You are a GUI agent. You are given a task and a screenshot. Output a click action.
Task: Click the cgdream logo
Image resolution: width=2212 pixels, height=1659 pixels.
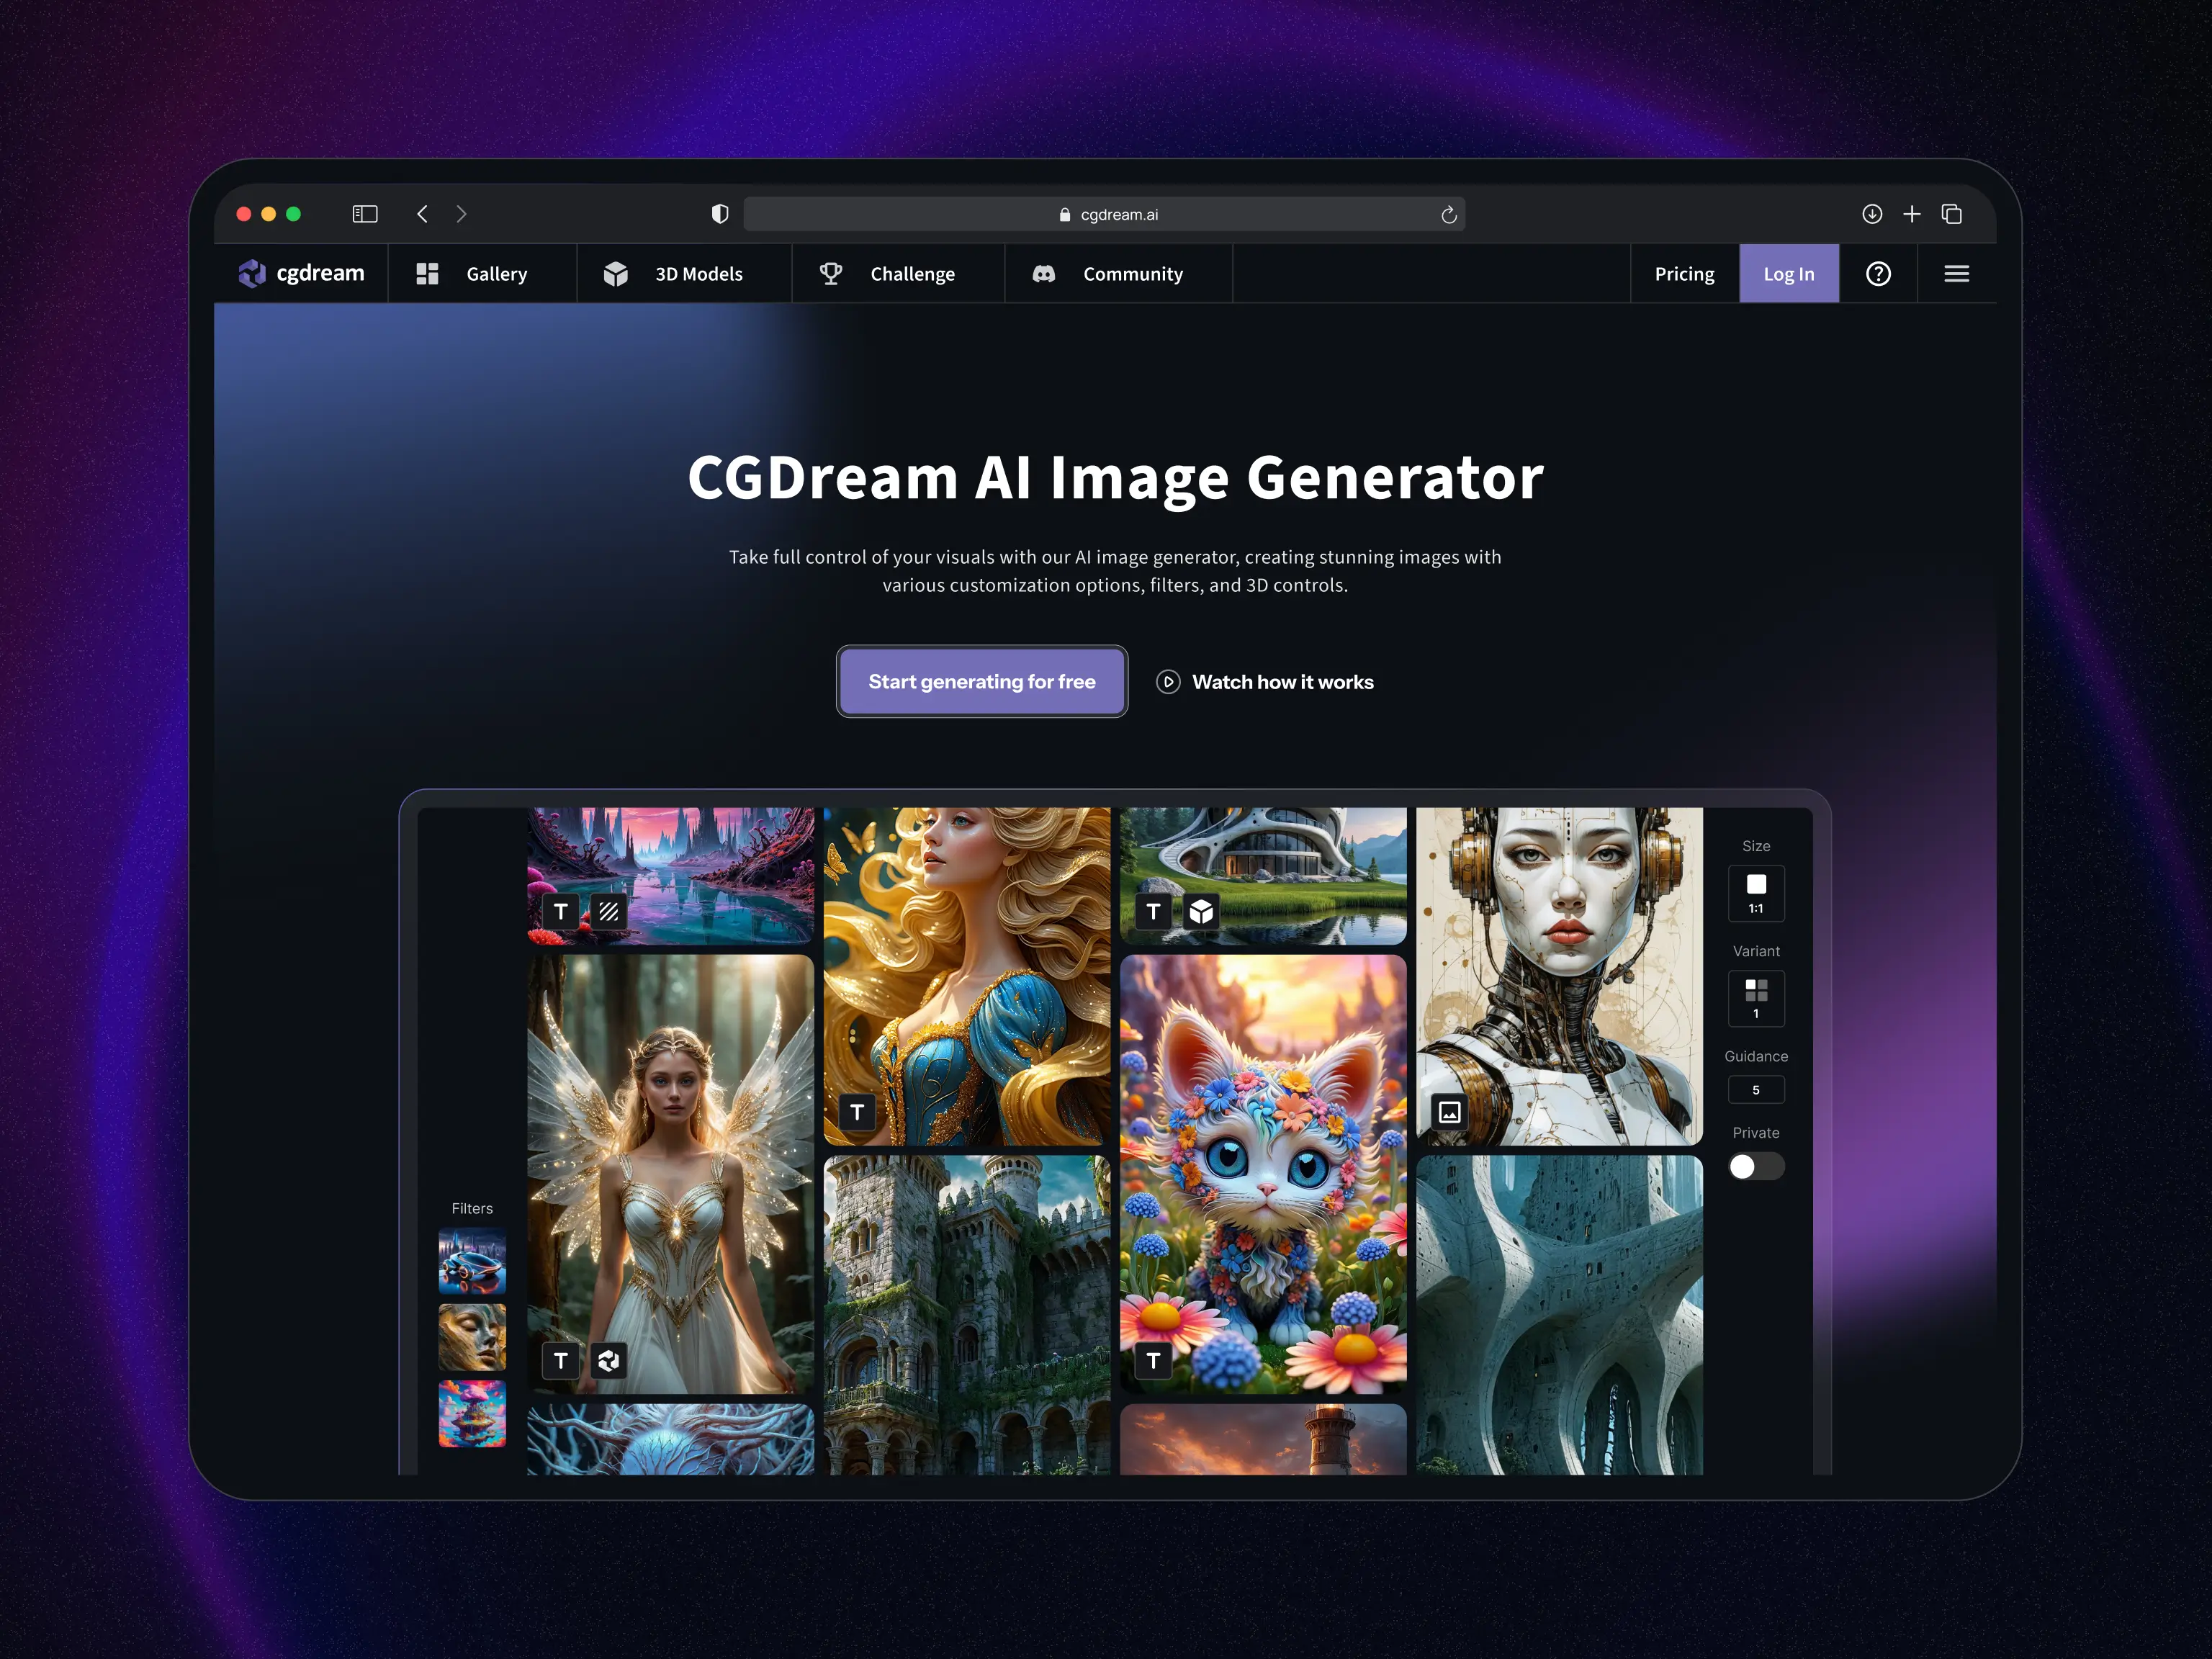pos(301,273)
